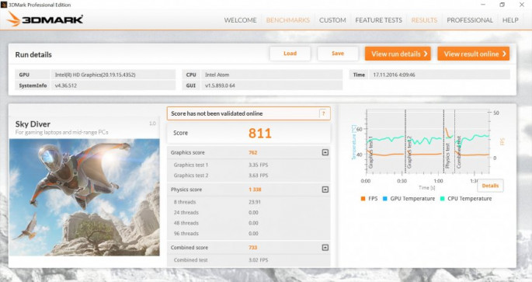Click the 96 threads row
This screenshot has width=532, height=282.
(249, 234)
